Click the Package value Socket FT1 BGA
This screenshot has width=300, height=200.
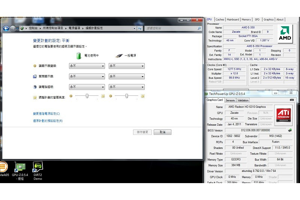[248, 36]
